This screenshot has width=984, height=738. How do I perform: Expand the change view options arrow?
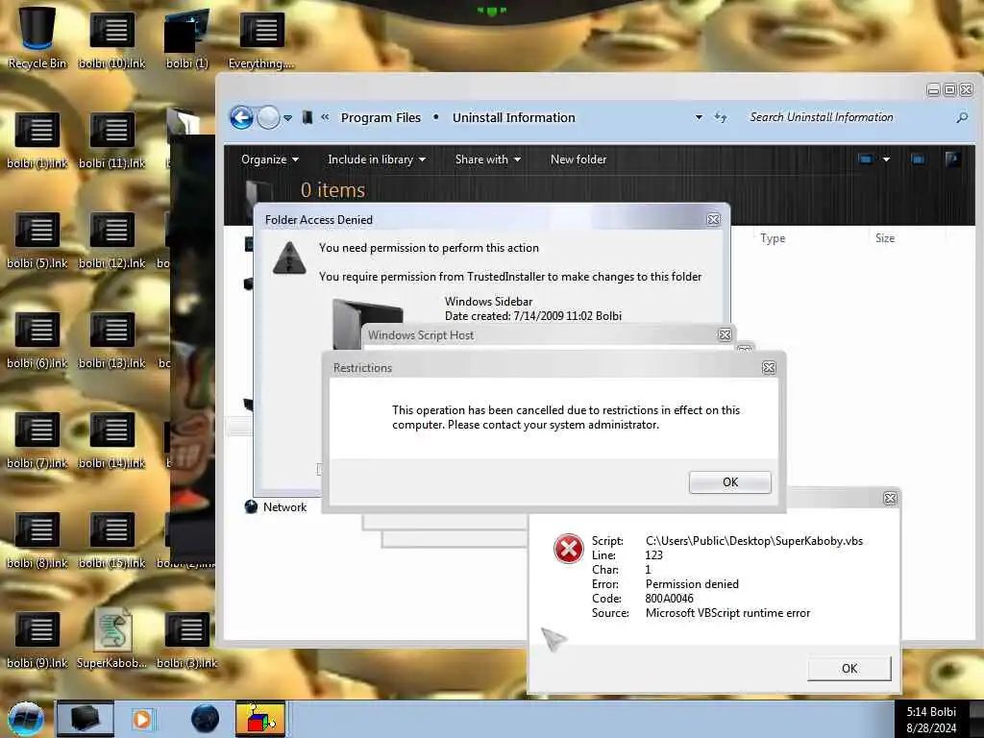coord(886,160)
